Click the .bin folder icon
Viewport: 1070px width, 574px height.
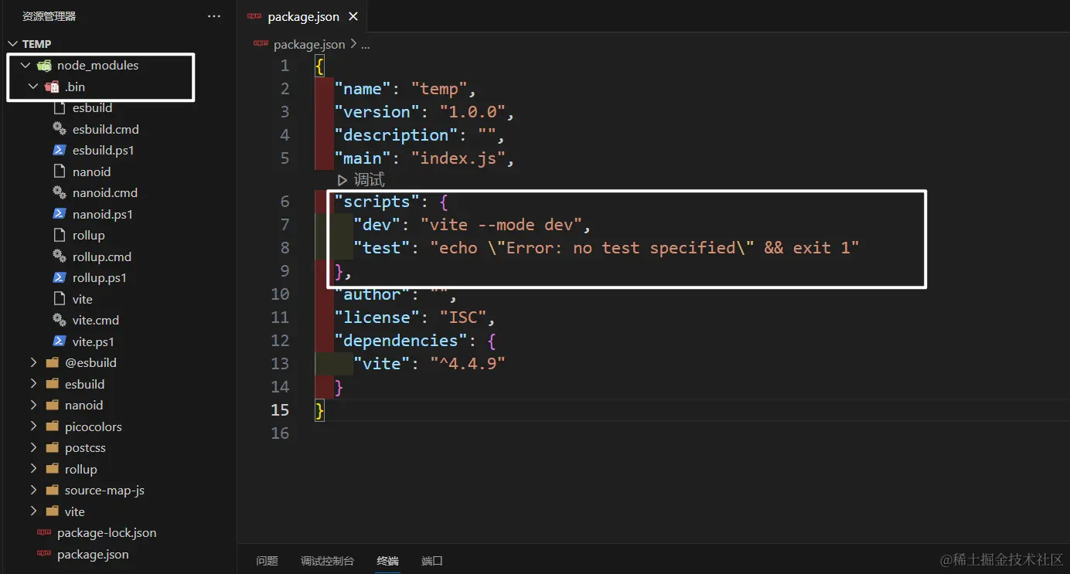[x=53, y=87]
